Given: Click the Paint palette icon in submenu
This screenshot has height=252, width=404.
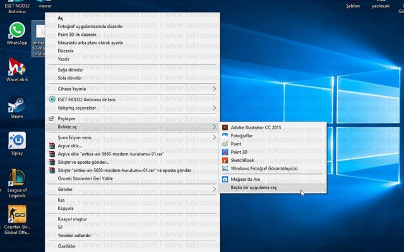Looking at the screenshot, I should coord(225,144).
